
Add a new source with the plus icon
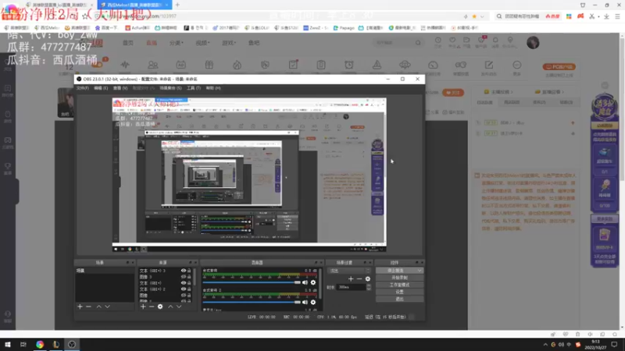143,307
